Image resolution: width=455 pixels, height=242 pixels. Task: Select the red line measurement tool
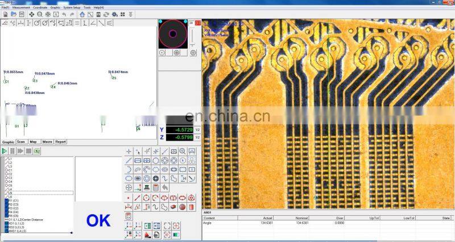point(138,198)
